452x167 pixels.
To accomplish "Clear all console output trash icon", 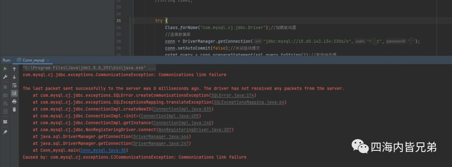I will pyautogui.click(x=14, y=110).
